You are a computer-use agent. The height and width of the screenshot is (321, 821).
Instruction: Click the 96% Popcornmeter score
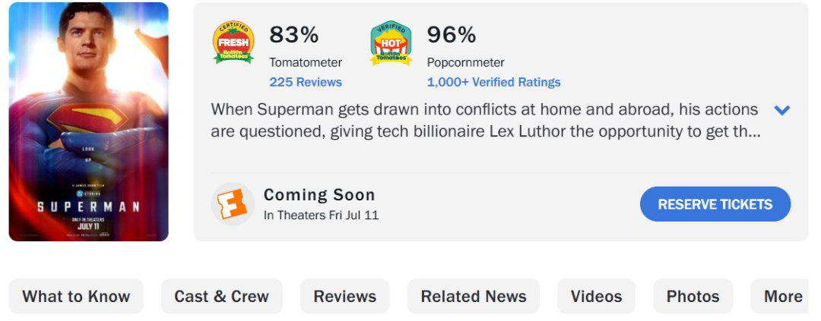click(452, 35)
